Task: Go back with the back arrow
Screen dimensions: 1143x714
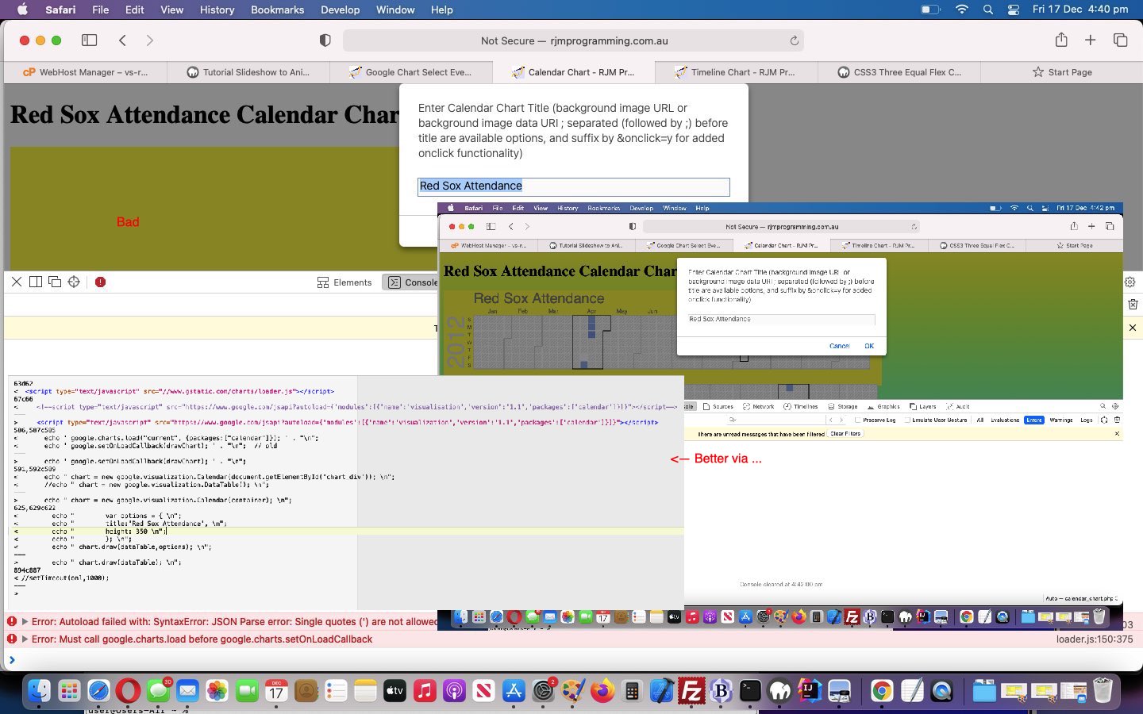Action: pos(122,40)
